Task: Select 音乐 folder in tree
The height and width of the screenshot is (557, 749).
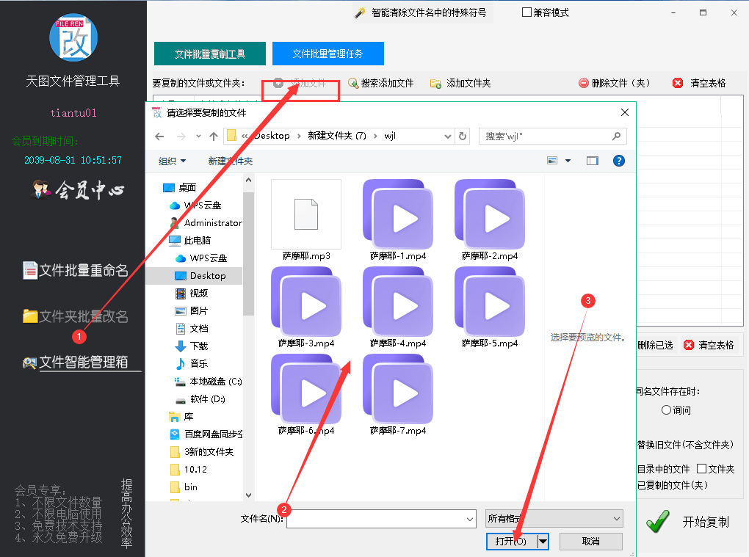Action: click(192, 364)
